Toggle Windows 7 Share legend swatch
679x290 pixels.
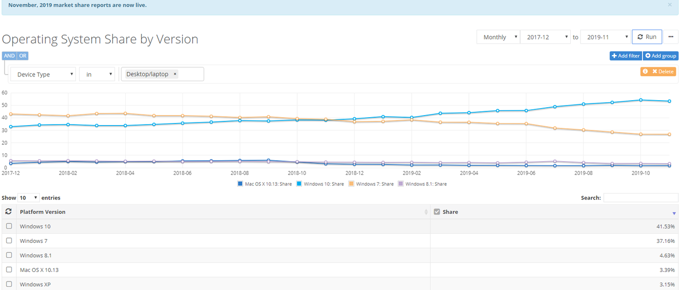352,184
